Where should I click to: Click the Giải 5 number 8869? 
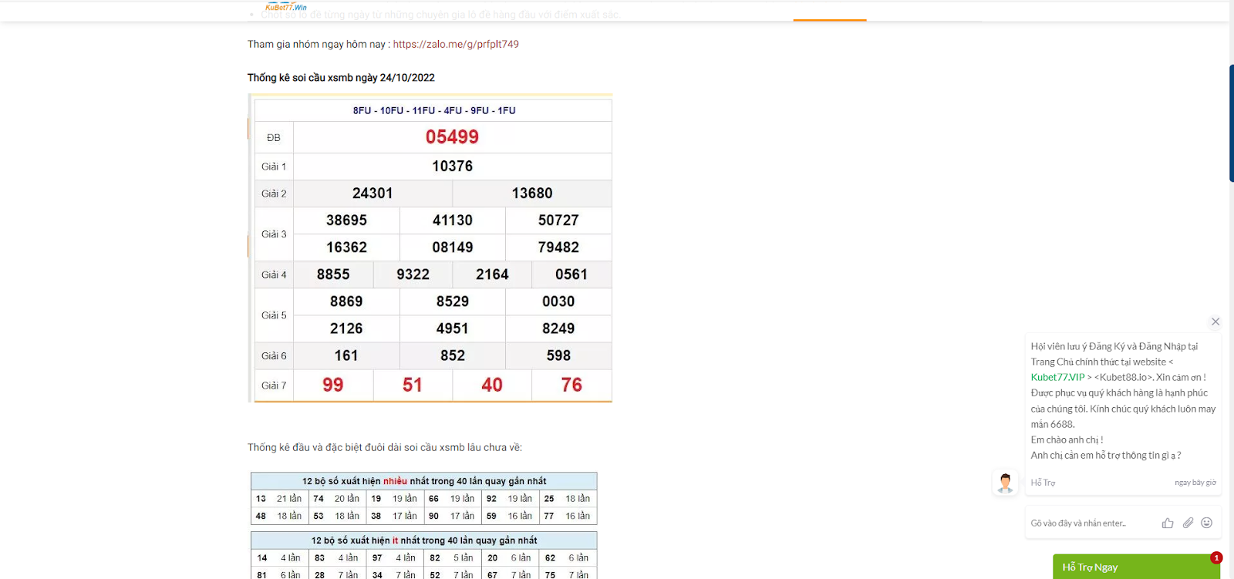(346, 301)
